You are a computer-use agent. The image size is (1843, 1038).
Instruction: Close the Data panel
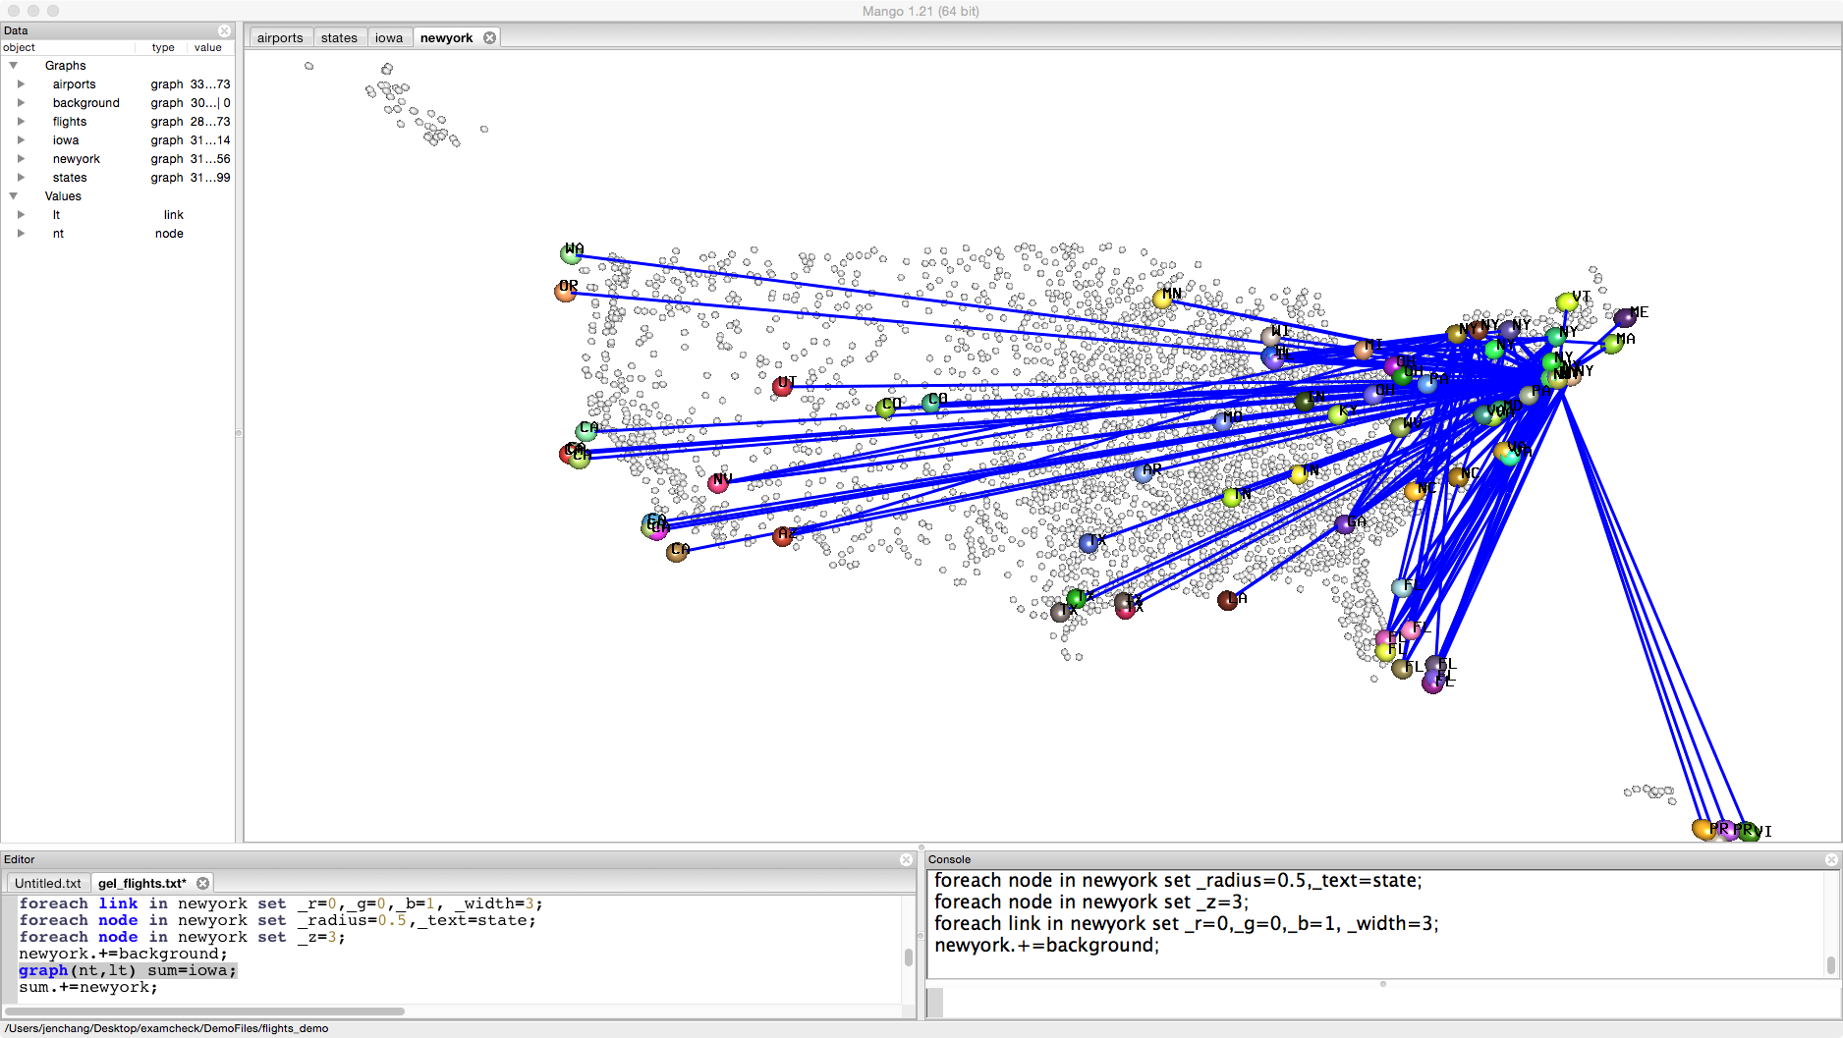coord(224,30)
